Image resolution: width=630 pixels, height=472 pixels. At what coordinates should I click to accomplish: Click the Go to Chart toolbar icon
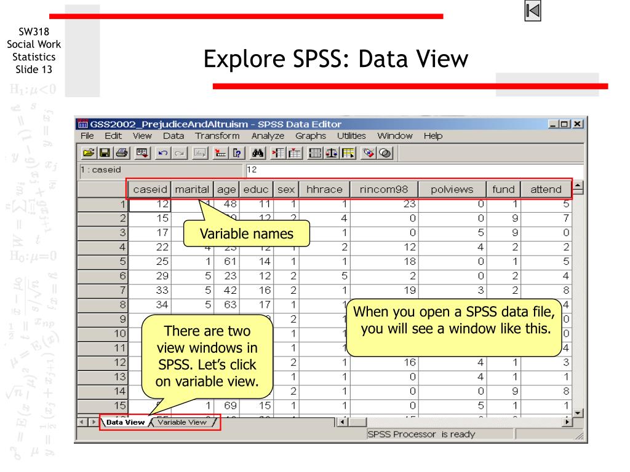click(200, 153)
